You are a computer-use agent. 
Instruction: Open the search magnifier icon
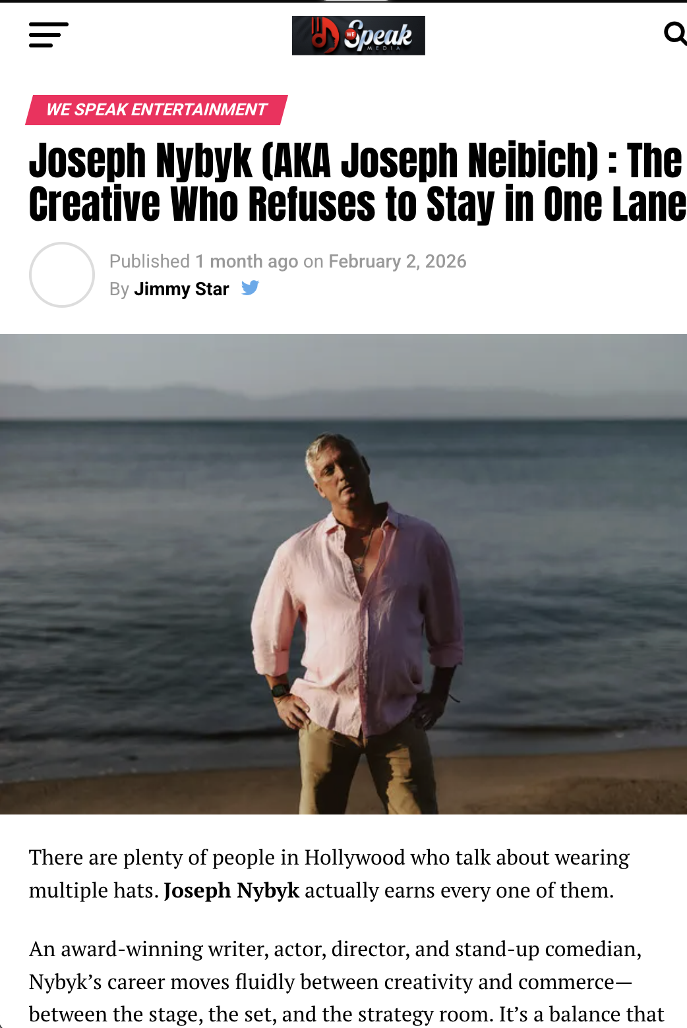pos(675,34)
